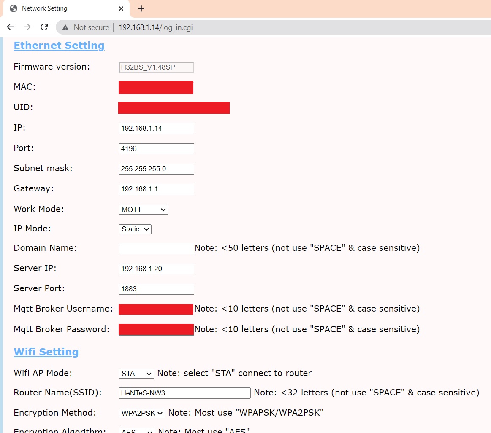
Task: Expand the Wifi AP Mode dropdown
Action: (x=136, y=374)
